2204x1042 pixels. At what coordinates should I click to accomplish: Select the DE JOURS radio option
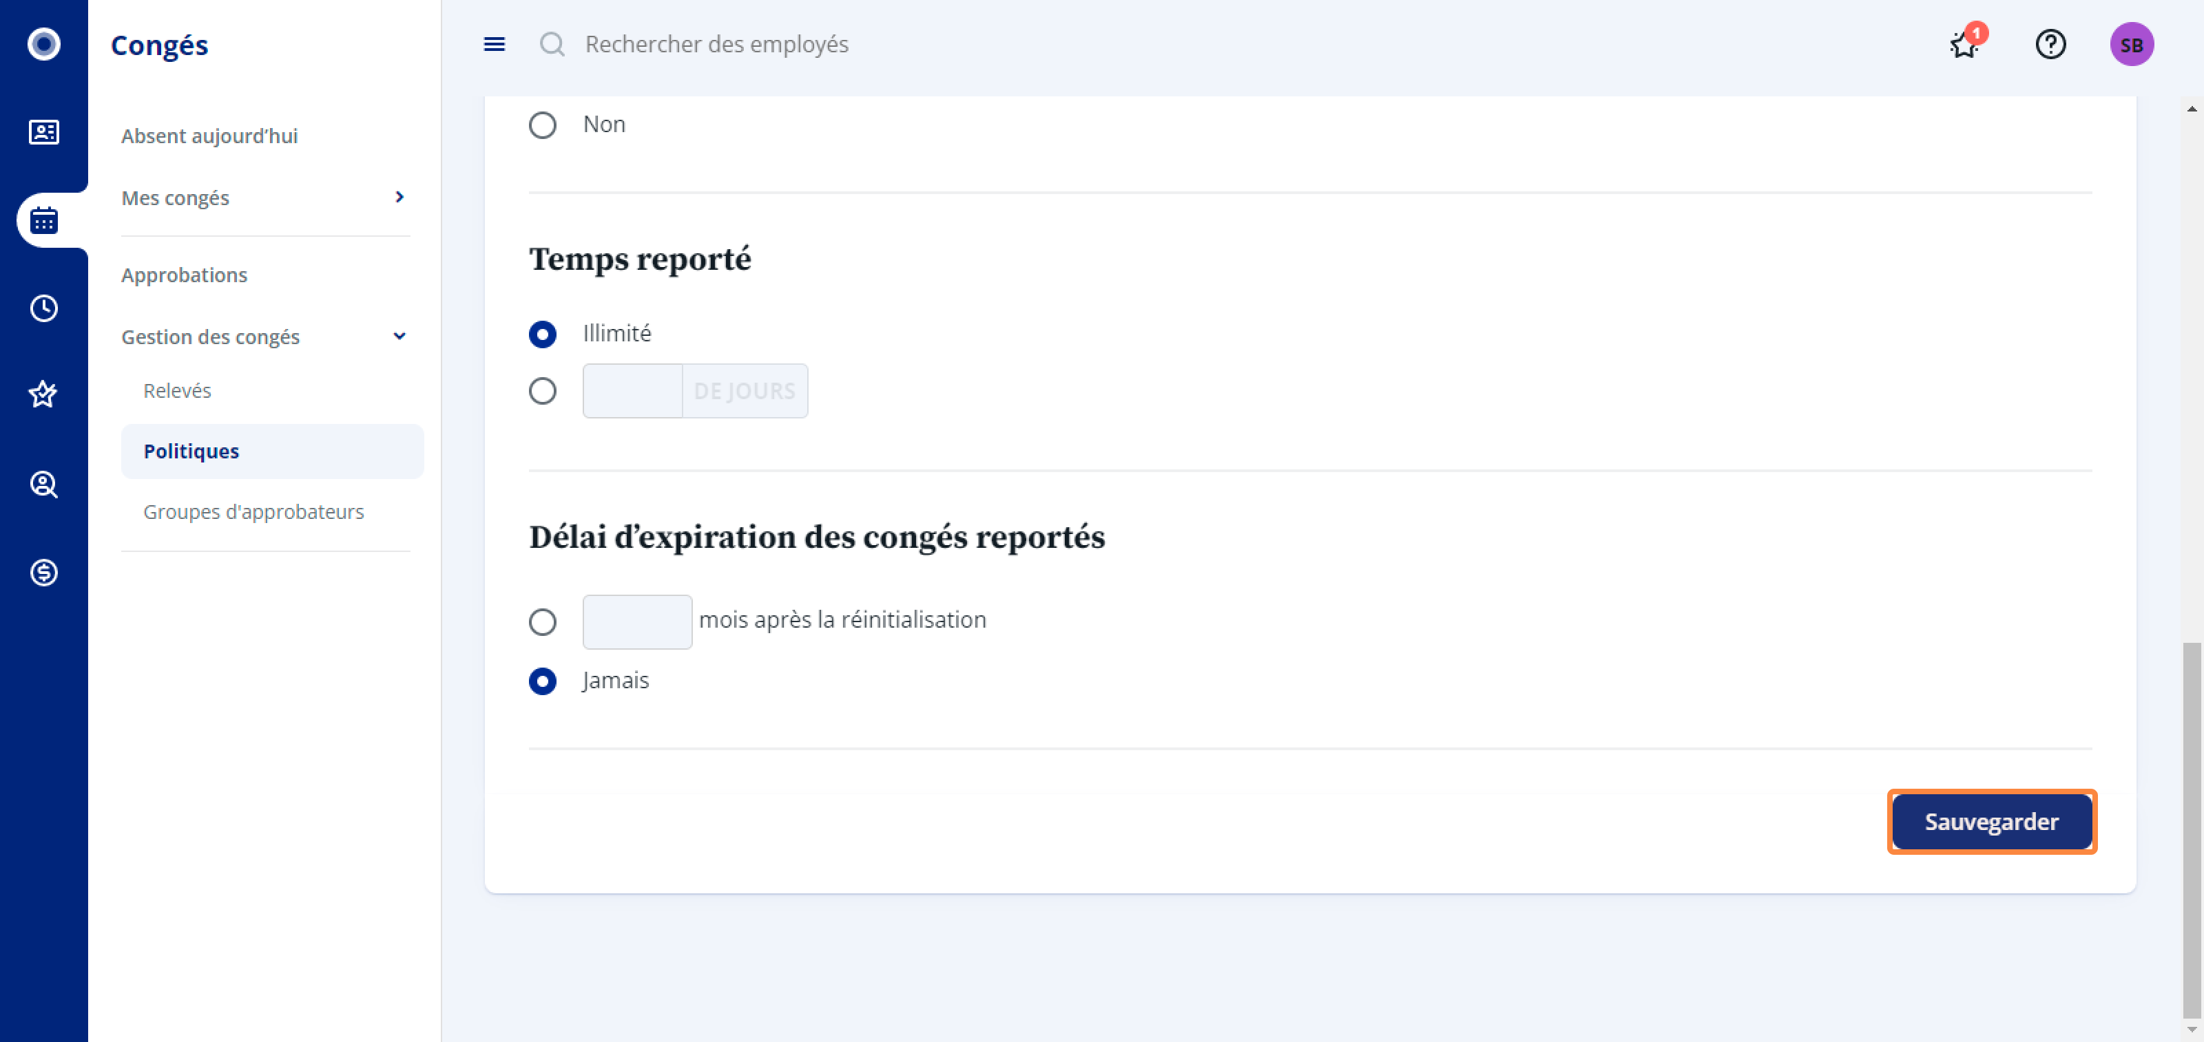(x=543, y=391)
